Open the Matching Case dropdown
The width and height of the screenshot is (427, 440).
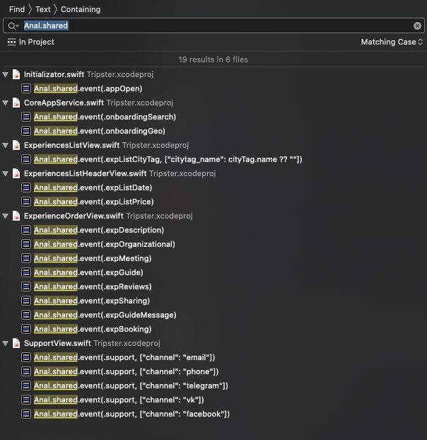(x=392, y=42)
